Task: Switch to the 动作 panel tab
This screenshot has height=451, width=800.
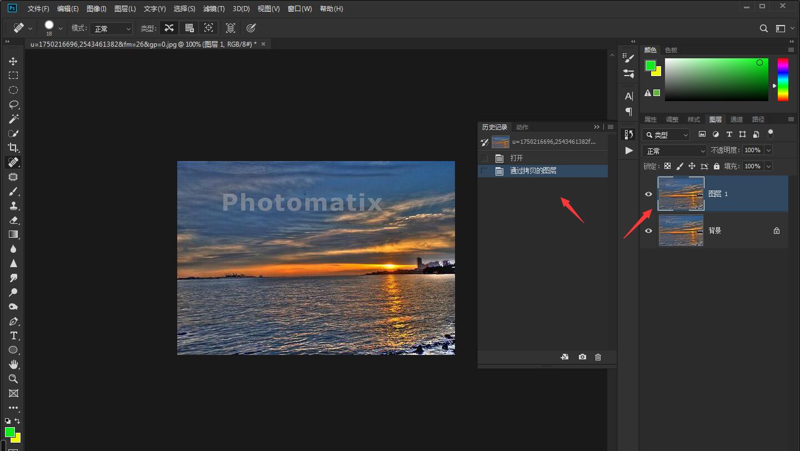Action: [x=522, y=127]
